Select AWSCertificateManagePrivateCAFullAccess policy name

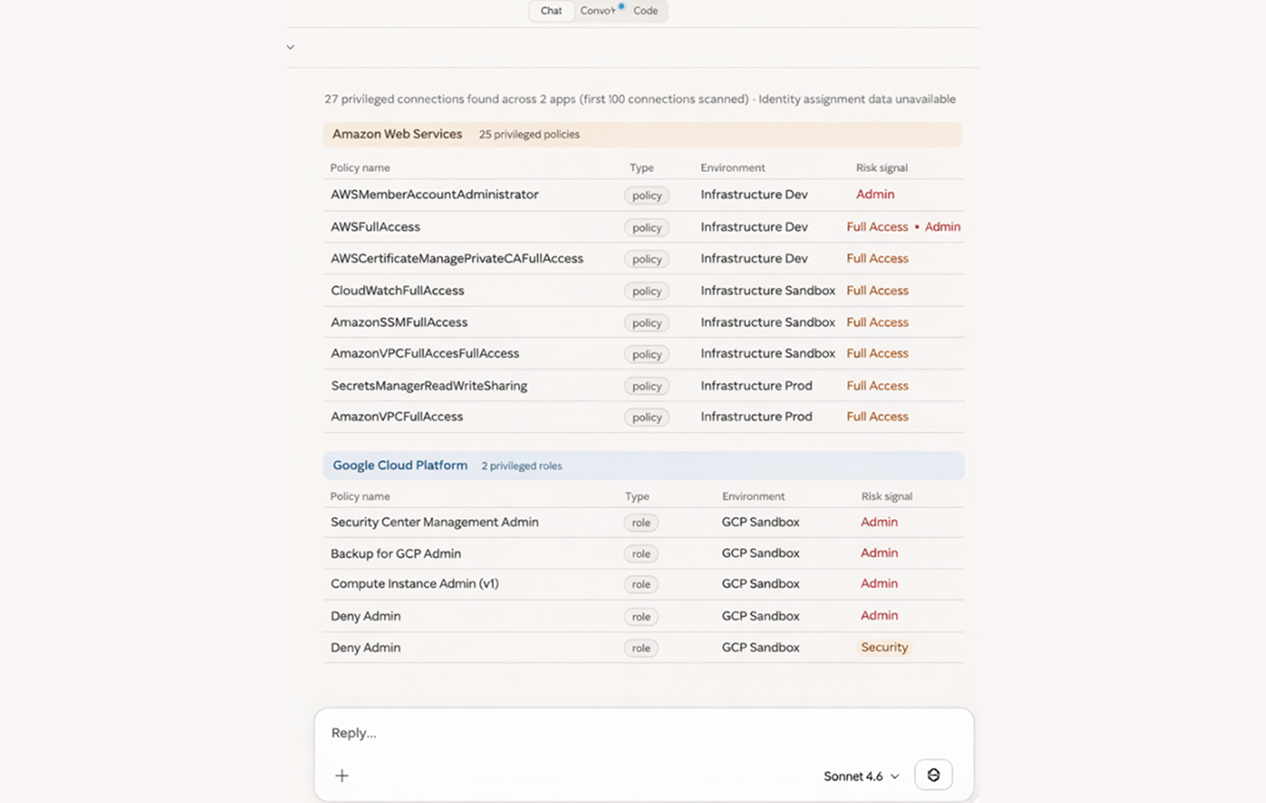pos(457,259)
